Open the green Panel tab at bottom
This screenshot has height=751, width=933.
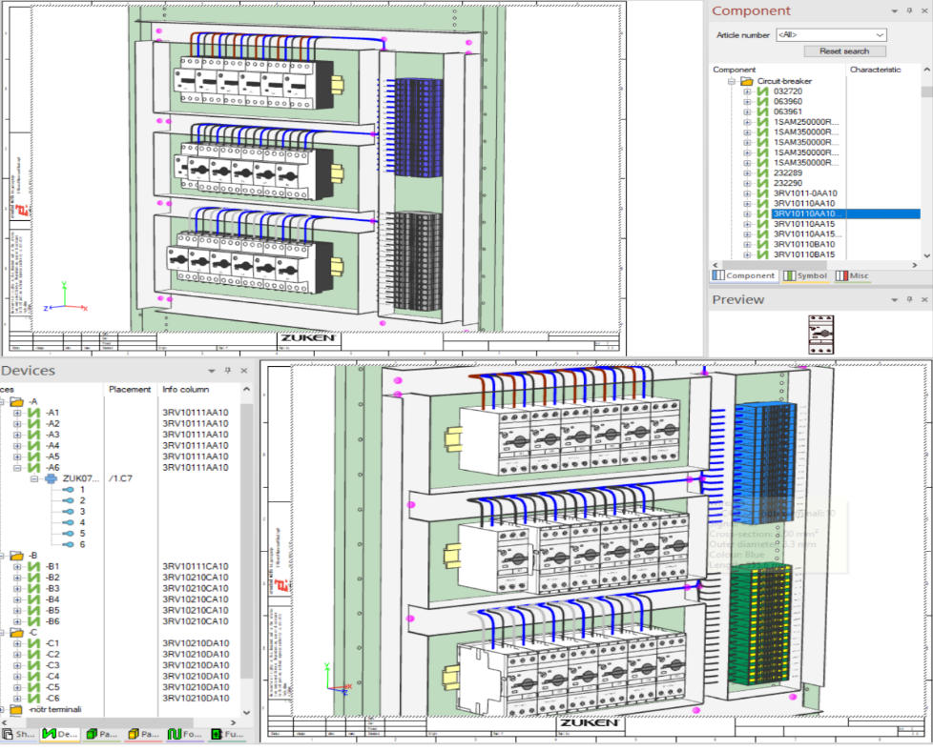tap(102, 735)
